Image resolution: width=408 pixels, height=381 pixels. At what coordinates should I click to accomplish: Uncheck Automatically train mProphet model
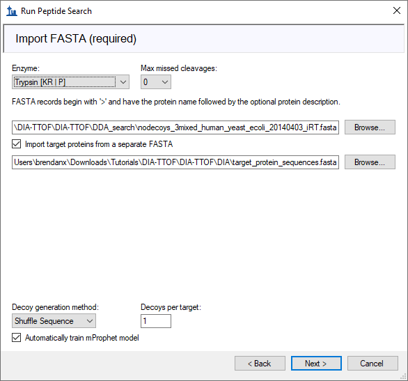click(17, 338)
